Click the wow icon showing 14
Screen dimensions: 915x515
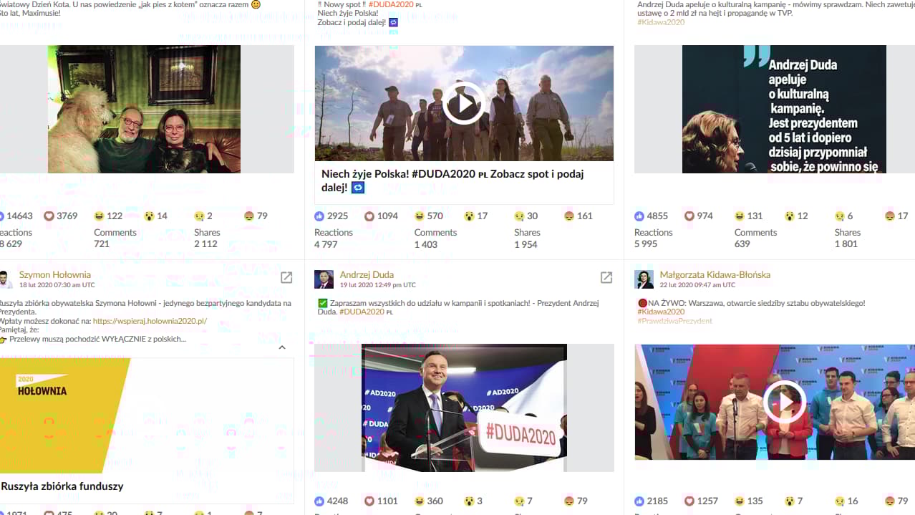(x=148, y=216)
